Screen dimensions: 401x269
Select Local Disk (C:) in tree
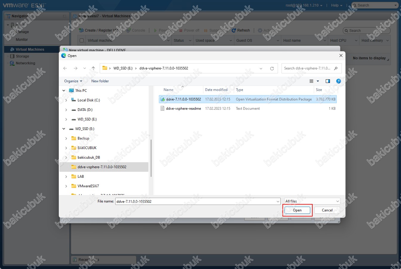89,100
